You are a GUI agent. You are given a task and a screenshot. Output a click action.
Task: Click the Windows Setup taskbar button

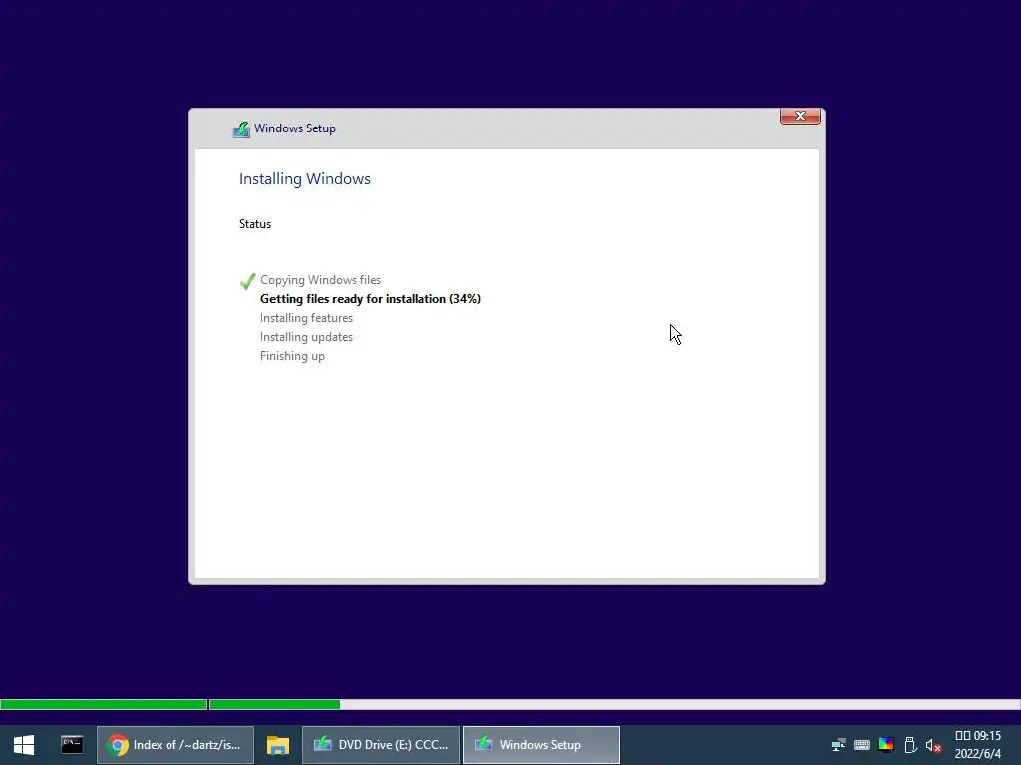point(541,745)
